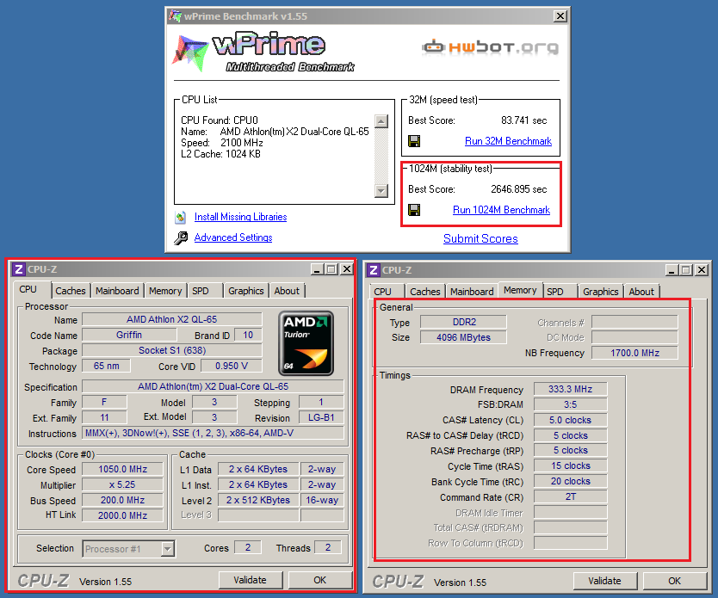
Task: Click Command Rate value 2T
Action: click(571, 496)
